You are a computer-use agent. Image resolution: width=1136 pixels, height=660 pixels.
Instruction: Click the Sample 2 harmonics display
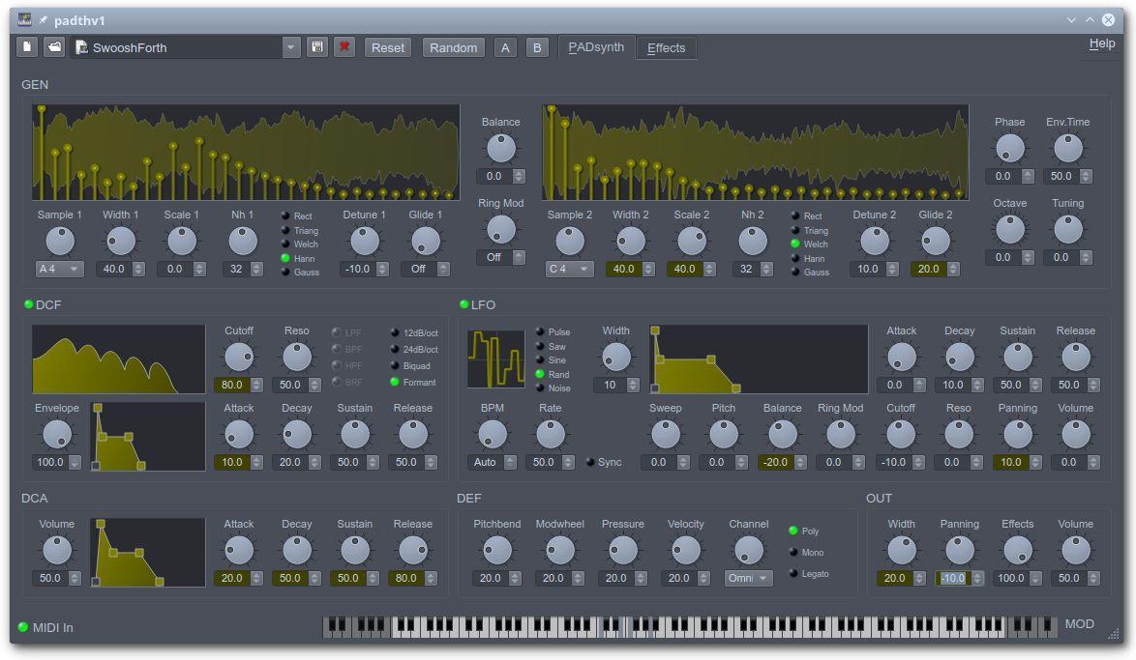756,152
